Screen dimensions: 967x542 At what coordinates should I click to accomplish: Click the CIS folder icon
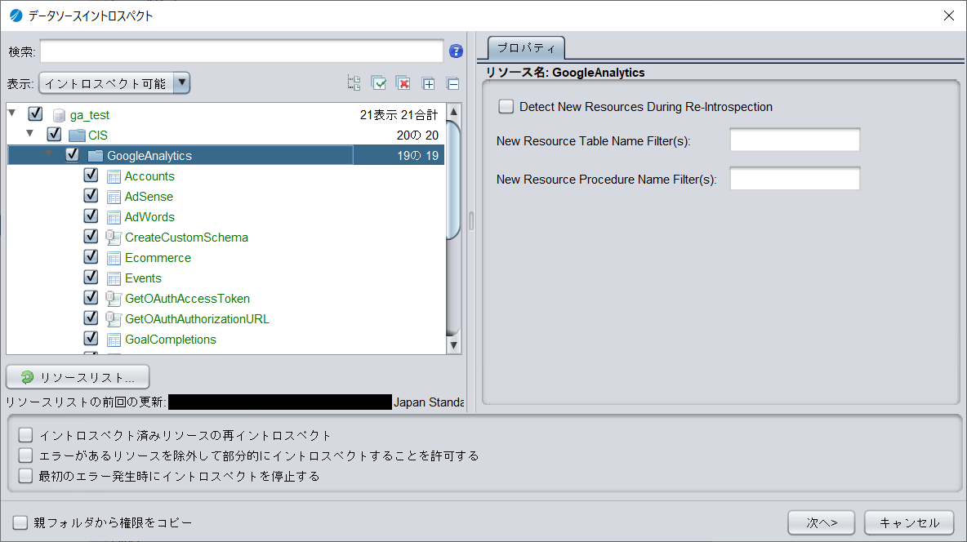pos(77,135)
